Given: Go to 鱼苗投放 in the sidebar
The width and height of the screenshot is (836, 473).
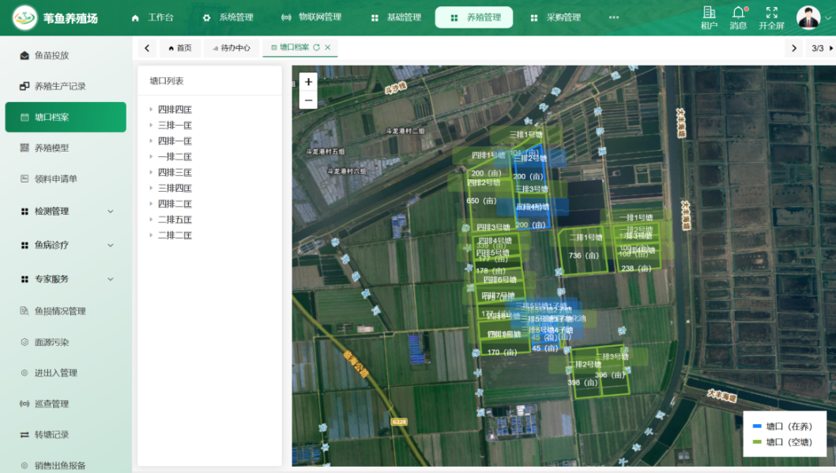Looking at the screenshot, I should click(x=51, y=55).
